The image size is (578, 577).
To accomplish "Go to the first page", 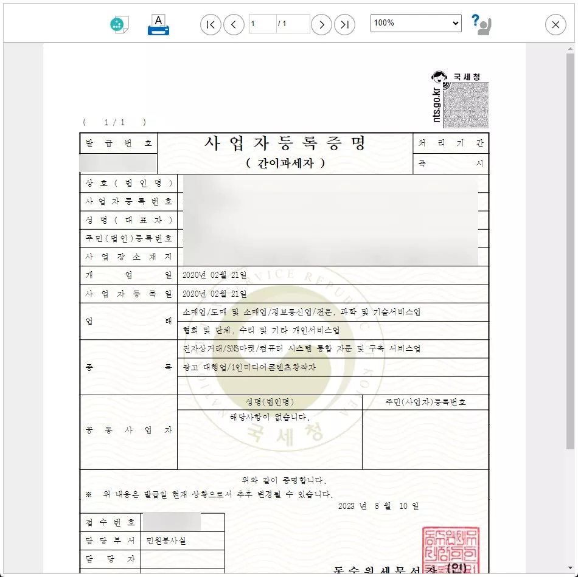I will [211, 25].
